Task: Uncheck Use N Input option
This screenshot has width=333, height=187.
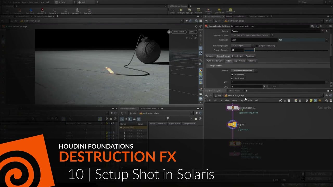Action: [x=232, y=78]
